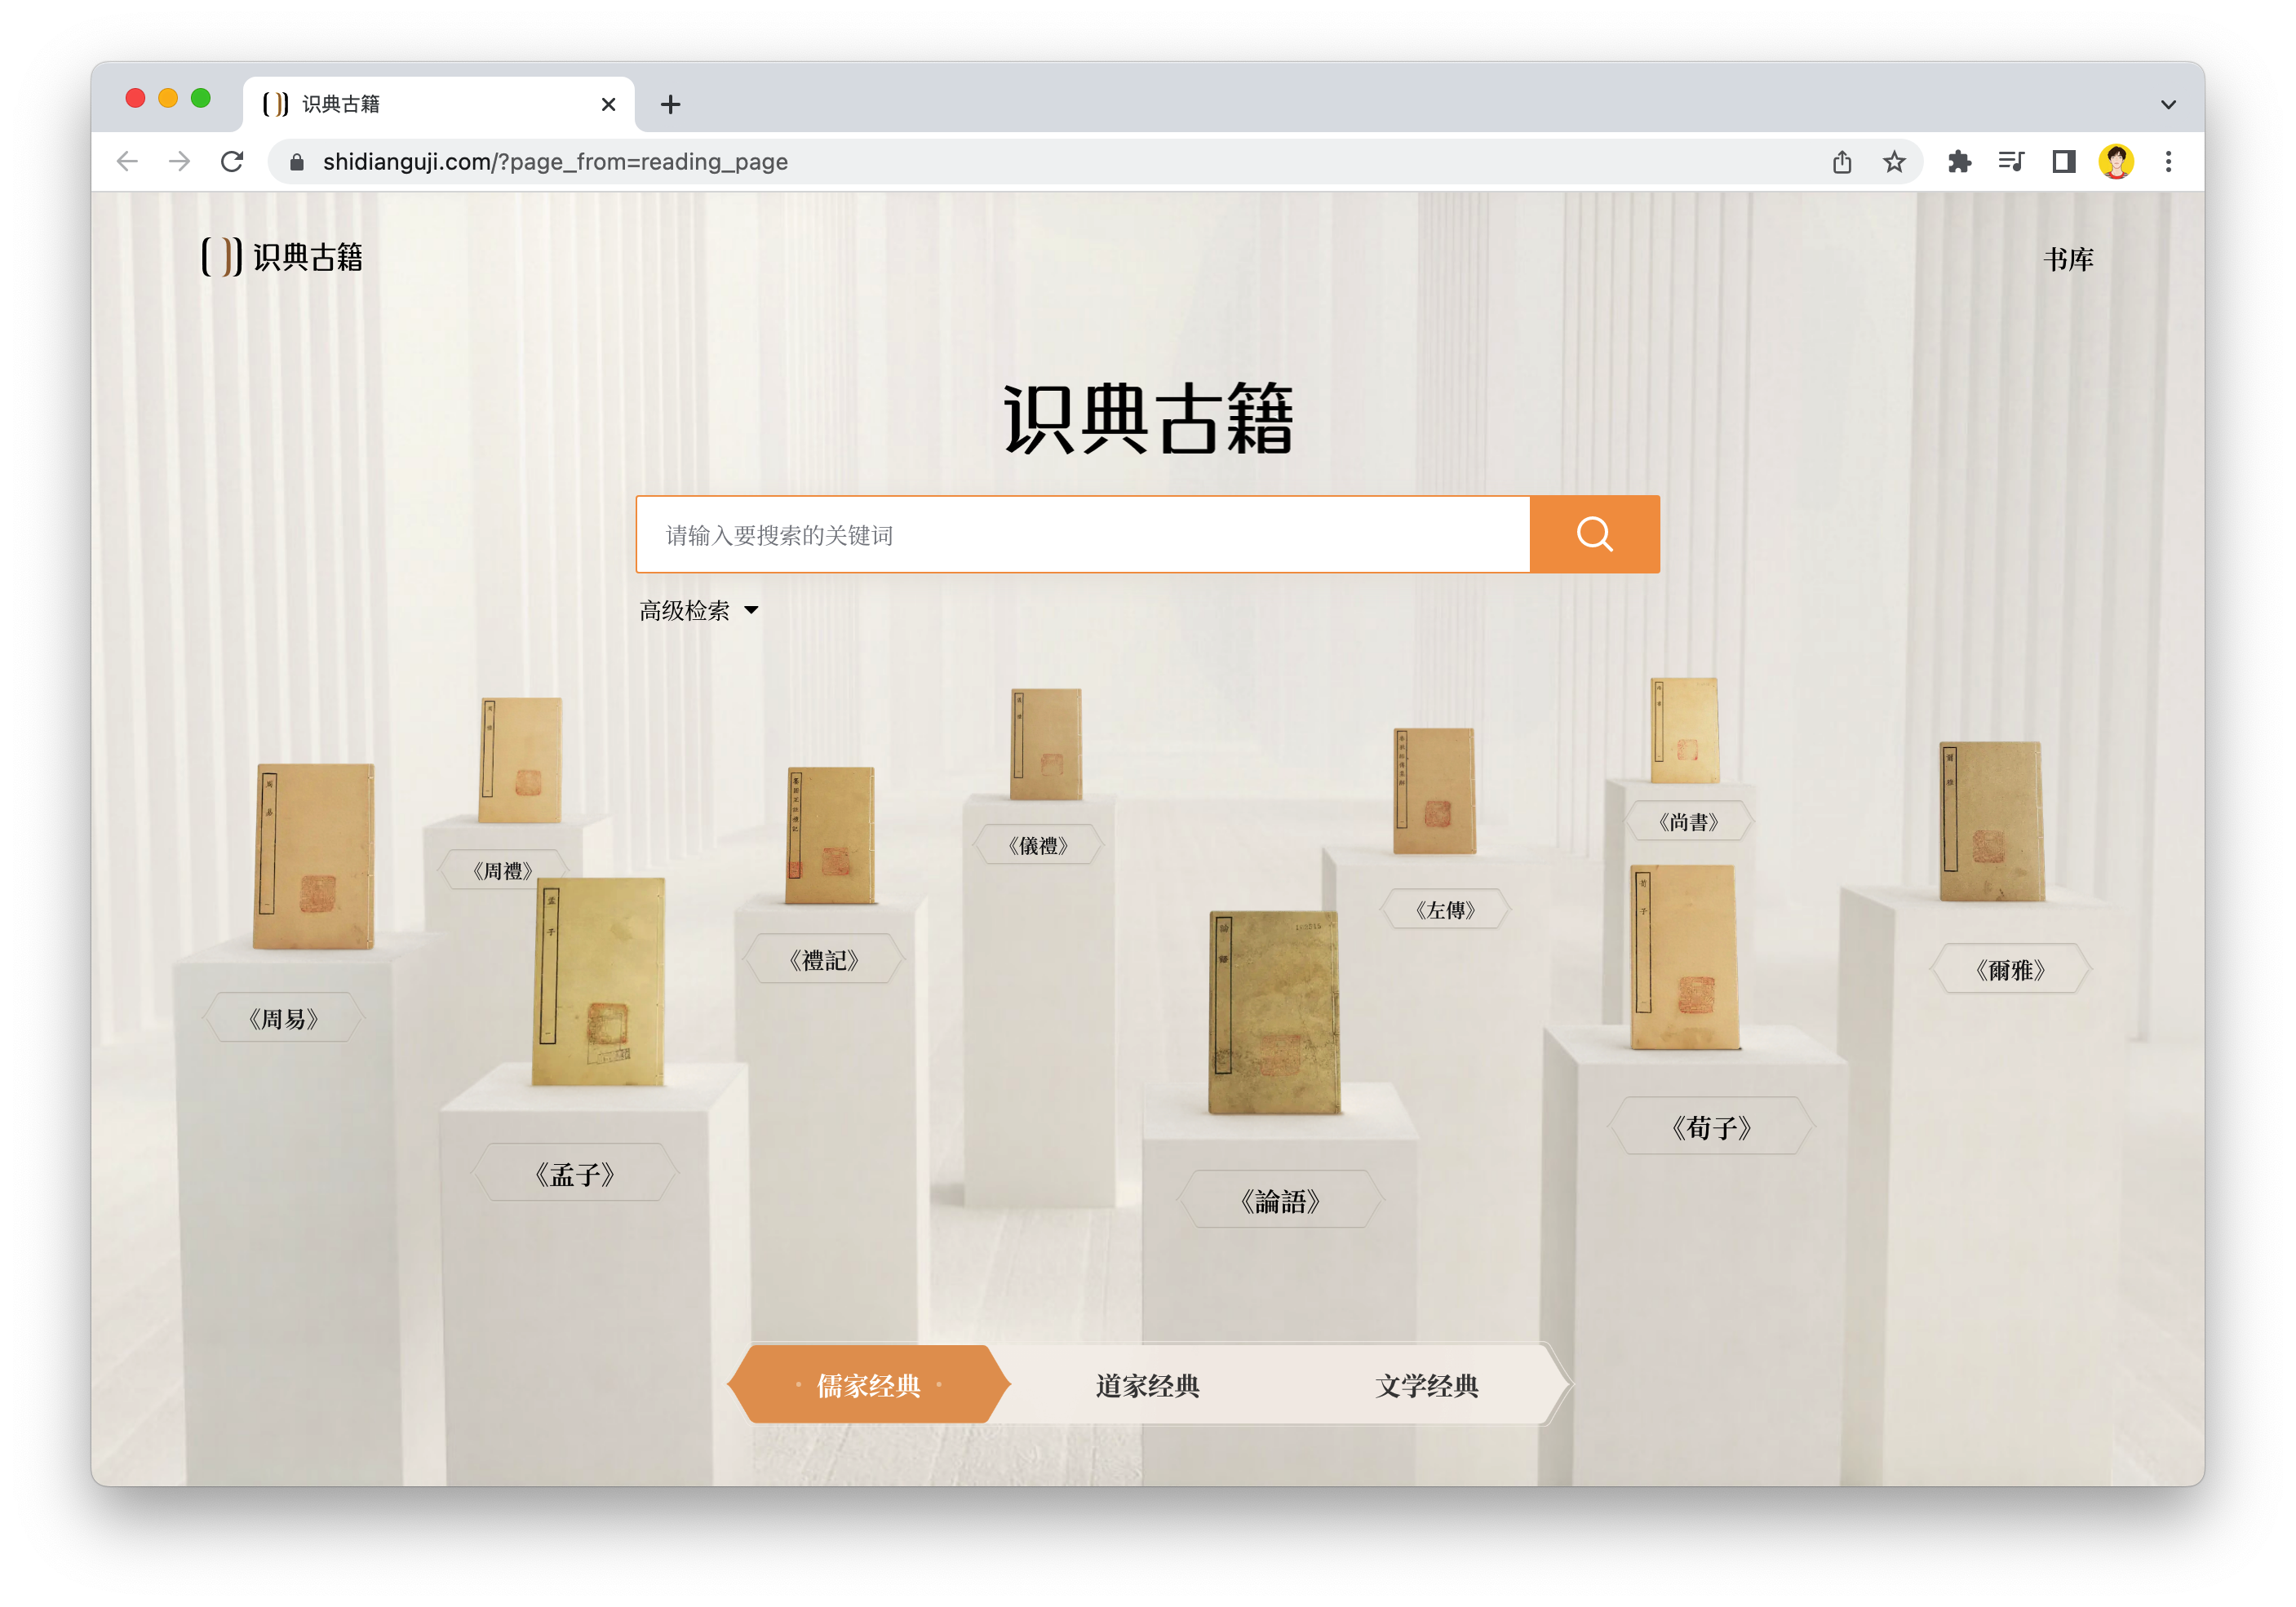Click the lock site info icon
Image resolution: width=2296 pixels, height=1607 pixels.
click(x=296, y=162)
